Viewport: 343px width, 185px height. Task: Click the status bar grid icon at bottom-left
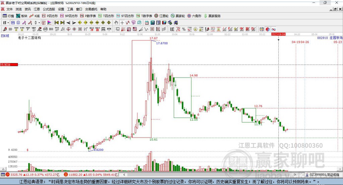(x=3, y=175)
